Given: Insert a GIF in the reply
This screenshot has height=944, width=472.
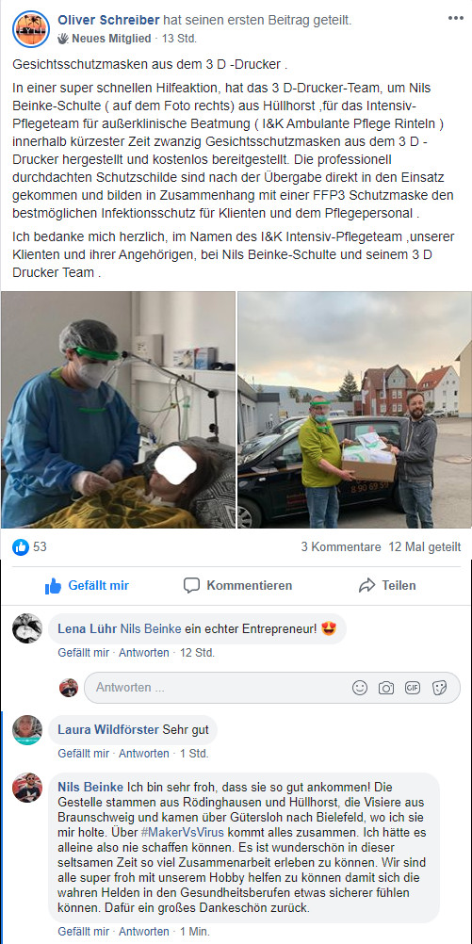Looking at the screenshot, I should 413,688.
